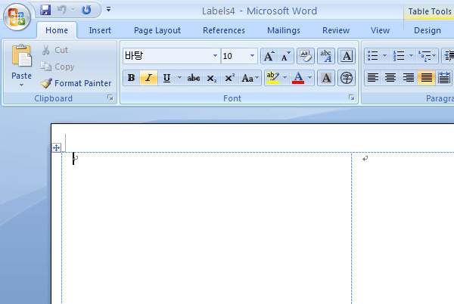Apply yellow text highlight color
Screen dimensions: 454x304
point(272,78)
